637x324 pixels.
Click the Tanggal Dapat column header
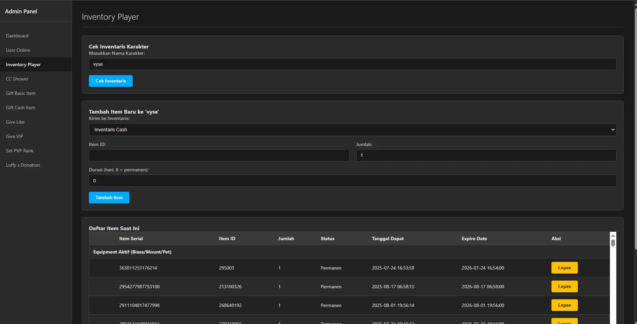point(388,238)
